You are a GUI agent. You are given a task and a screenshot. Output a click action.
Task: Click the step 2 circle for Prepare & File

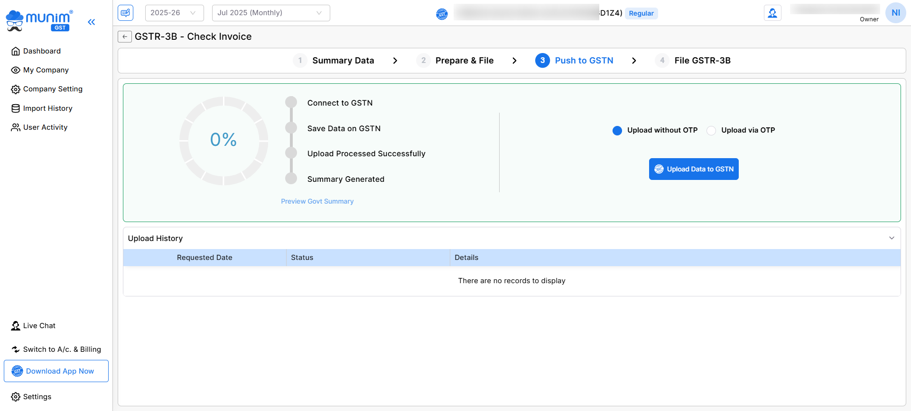(423, 61)
